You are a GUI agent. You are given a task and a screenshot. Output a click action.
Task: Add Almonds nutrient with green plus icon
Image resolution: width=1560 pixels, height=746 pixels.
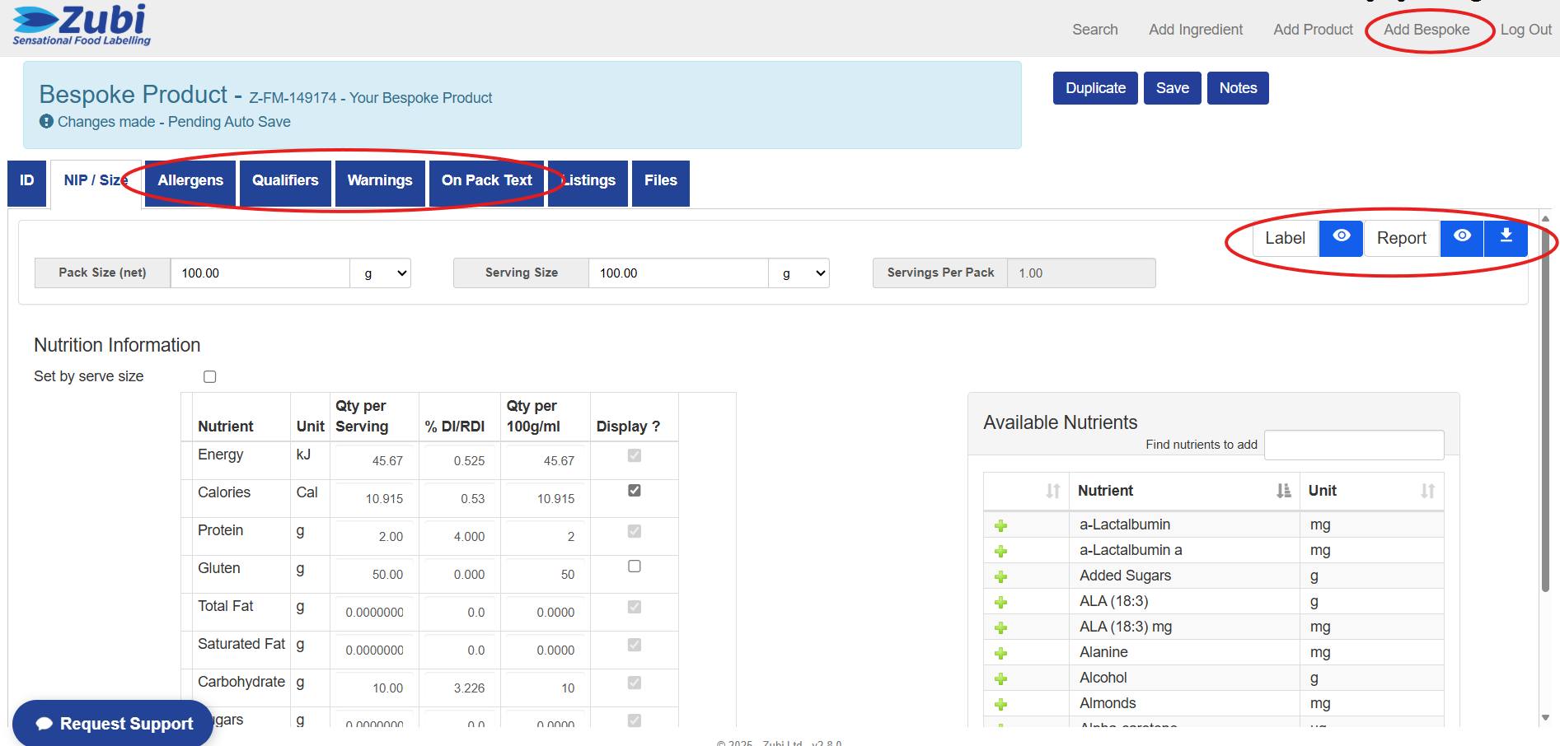click(x=1001, y=704)
